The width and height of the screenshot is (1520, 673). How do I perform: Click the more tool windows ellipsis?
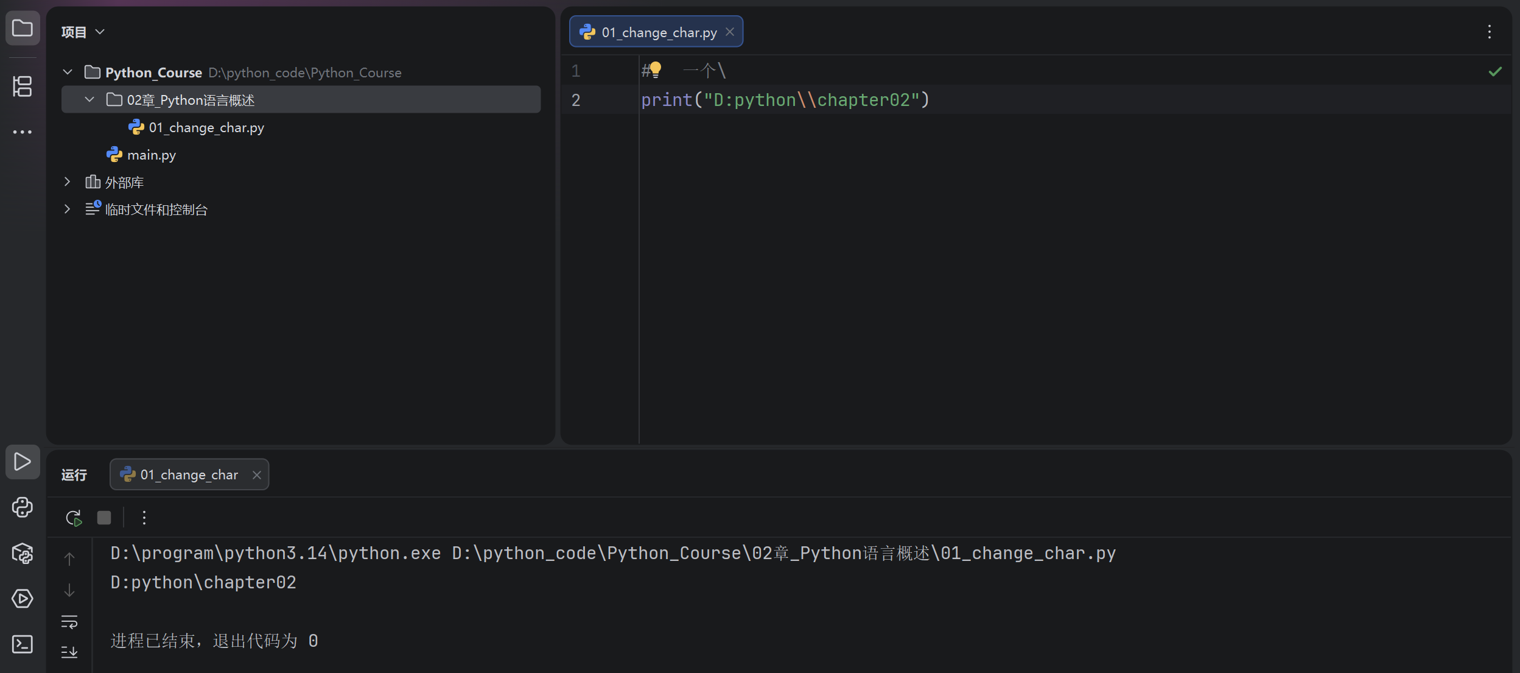[x=23, y=132]
